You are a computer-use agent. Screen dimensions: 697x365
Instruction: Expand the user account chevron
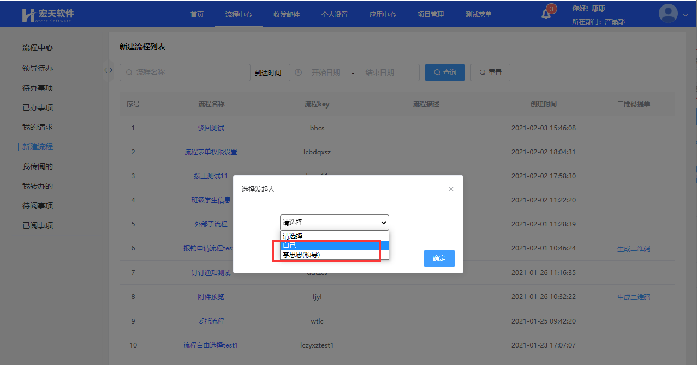click(686, 15)
